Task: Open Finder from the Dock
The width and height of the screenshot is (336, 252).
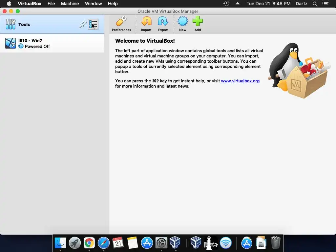Action: [60, 243]
